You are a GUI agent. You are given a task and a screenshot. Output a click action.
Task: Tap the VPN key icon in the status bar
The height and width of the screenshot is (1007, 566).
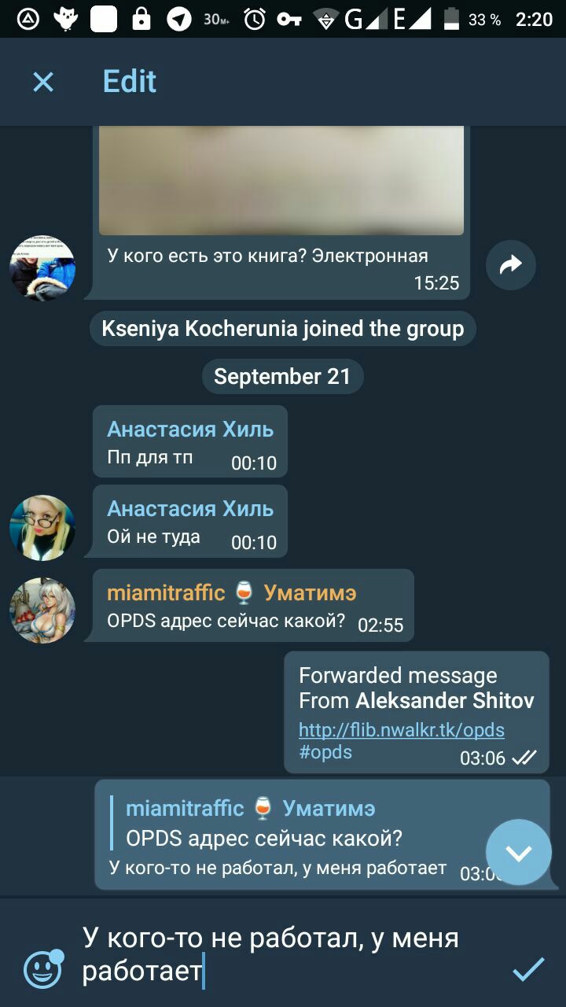coord(289,20)
